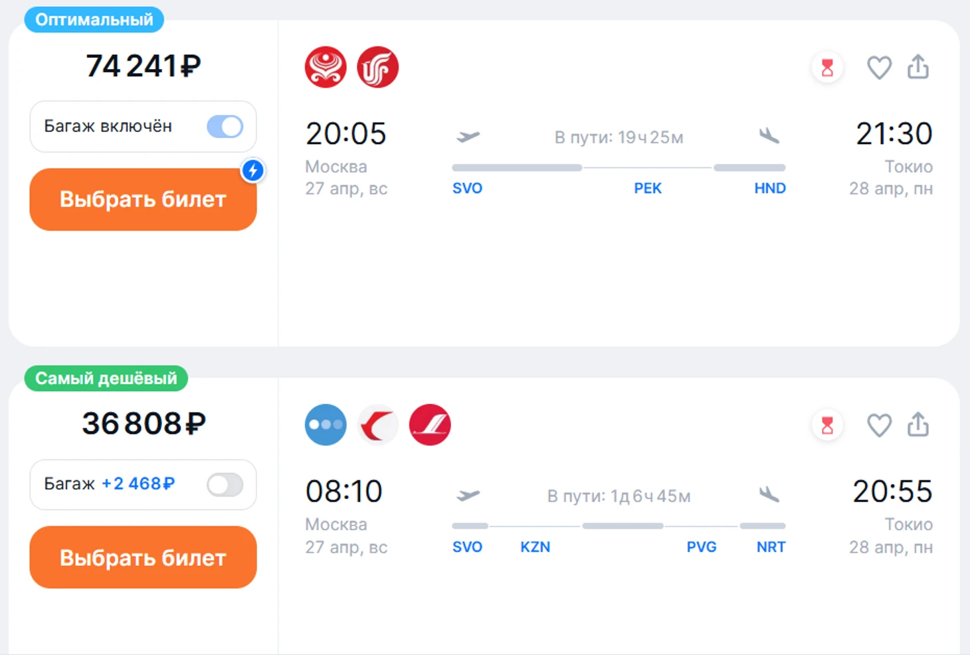970x655 pixels.
Task: Click "Выбрать билет" for 74 241₽ ticket
Action: (x=143, y=199)
